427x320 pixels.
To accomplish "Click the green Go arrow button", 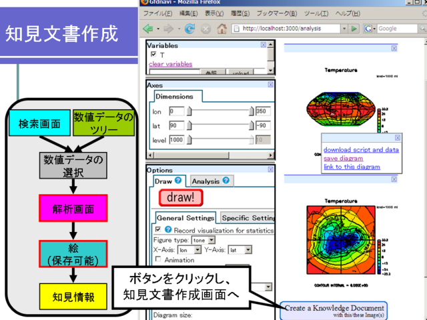I will pos(354,29).
